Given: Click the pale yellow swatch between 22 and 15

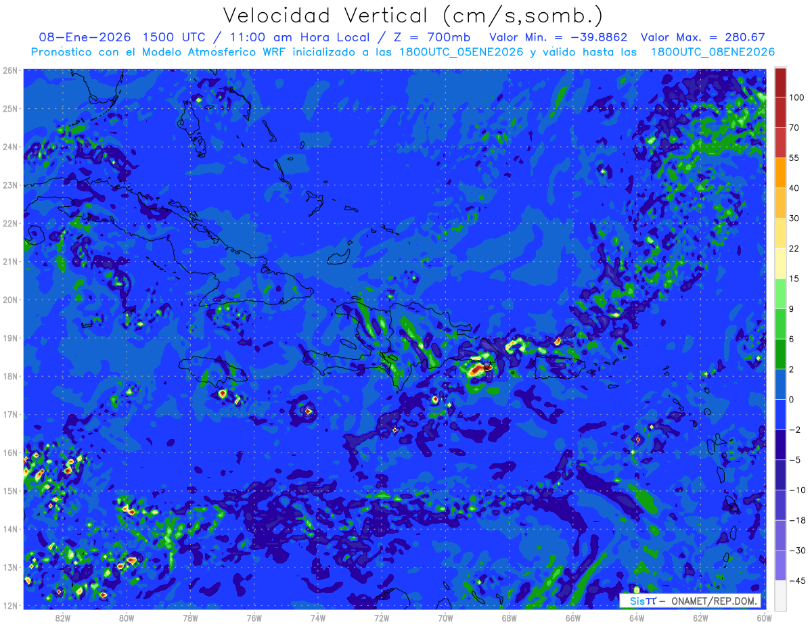Looking at the screenshot, I should coord(780,262).
